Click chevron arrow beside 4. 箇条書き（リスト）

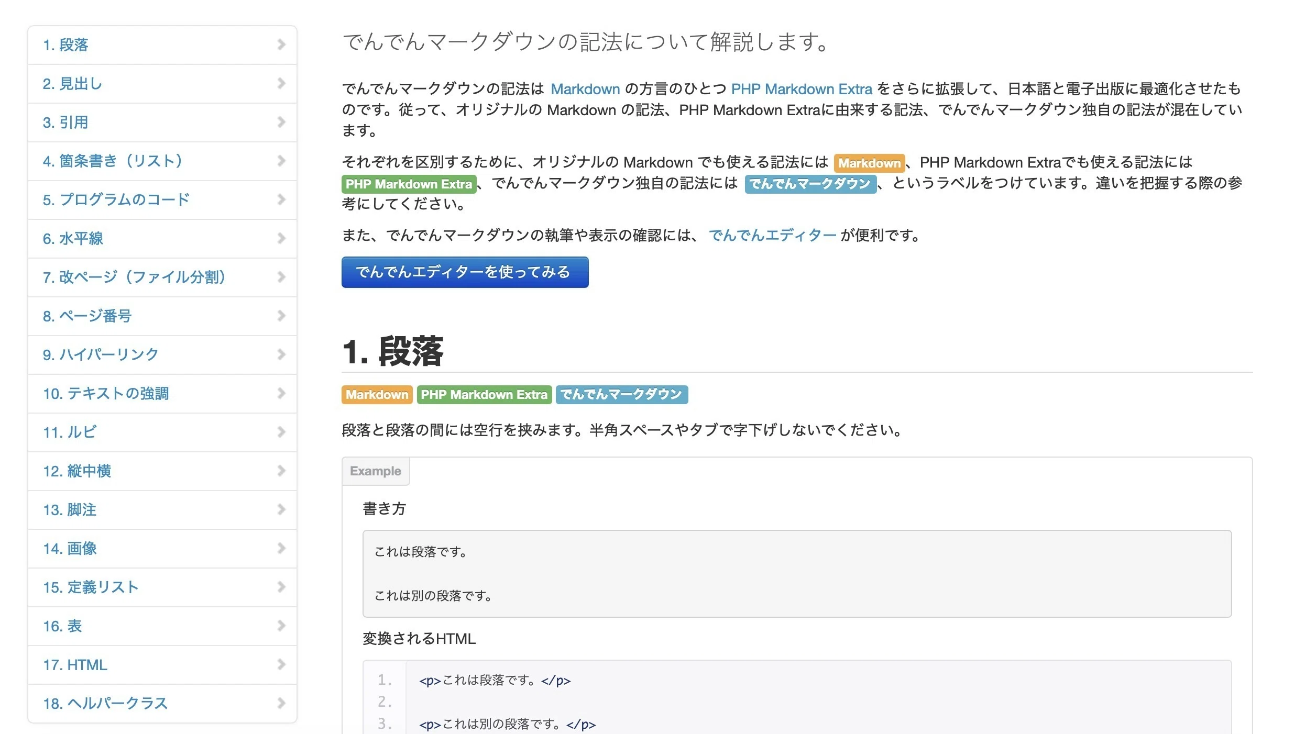click(281, 161)
